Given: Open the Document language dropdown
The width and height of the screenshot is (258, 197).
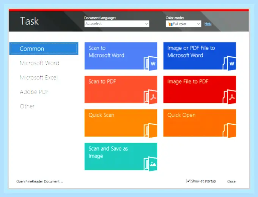Looking at the screenshot, I should coord(117,24).
